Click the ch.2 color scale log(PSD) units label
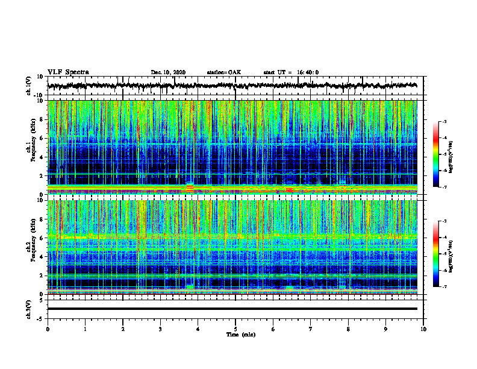 (x=451, y=256)
